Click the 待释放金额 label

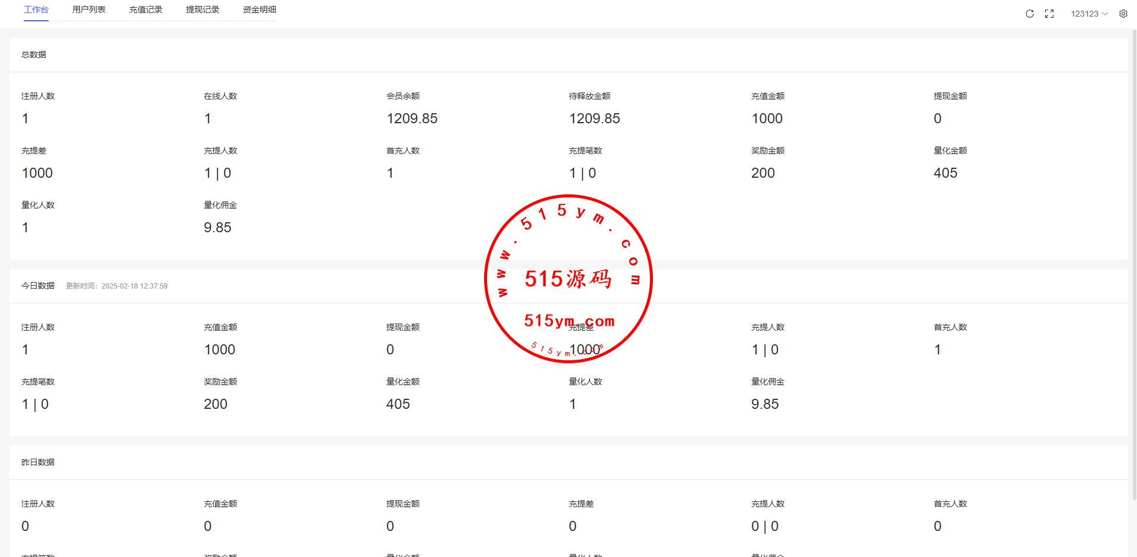(590, 96)
